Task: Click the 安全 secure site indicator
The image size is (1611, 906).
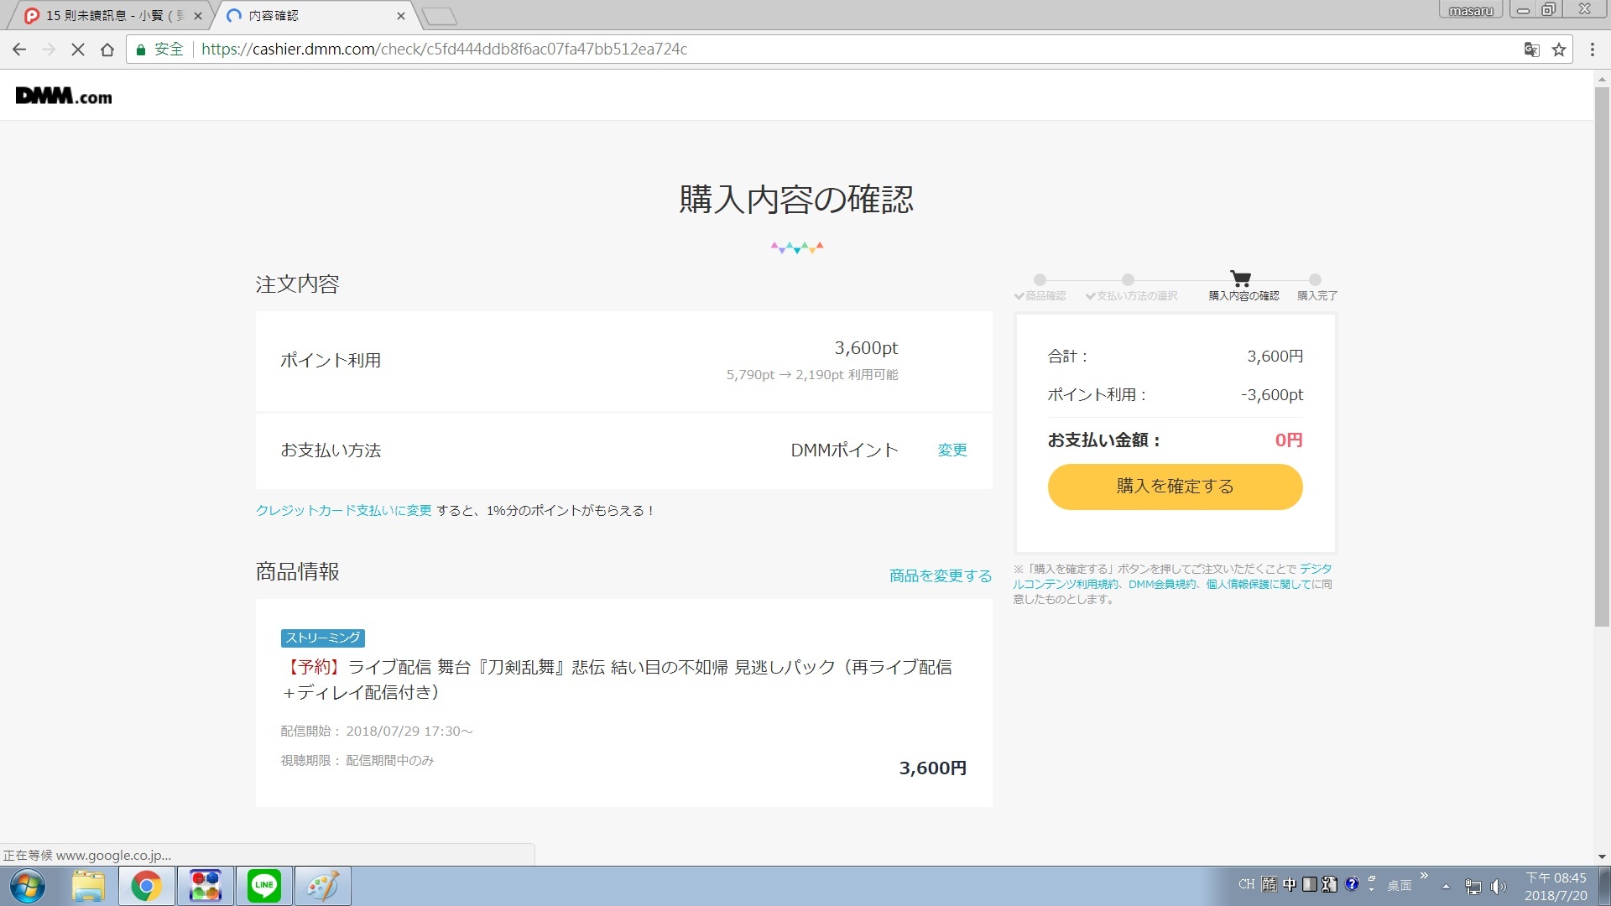Action: [x=159, y=49]
